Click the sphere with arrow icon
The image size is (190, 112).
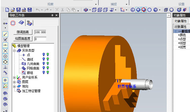[179, 10]
